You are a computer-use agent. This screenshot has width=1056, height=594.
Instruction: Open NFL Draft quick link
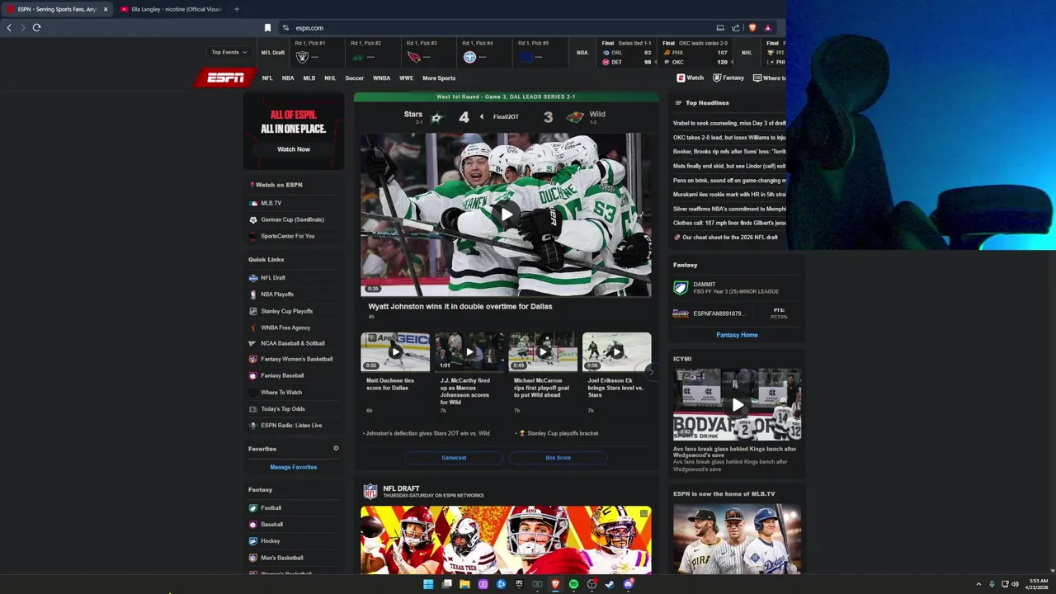click(x=273, y=278)
